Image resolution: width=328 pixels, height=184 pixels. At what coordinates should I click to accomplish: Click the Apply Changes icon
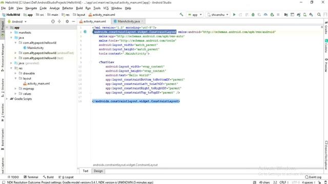(240, 15)
